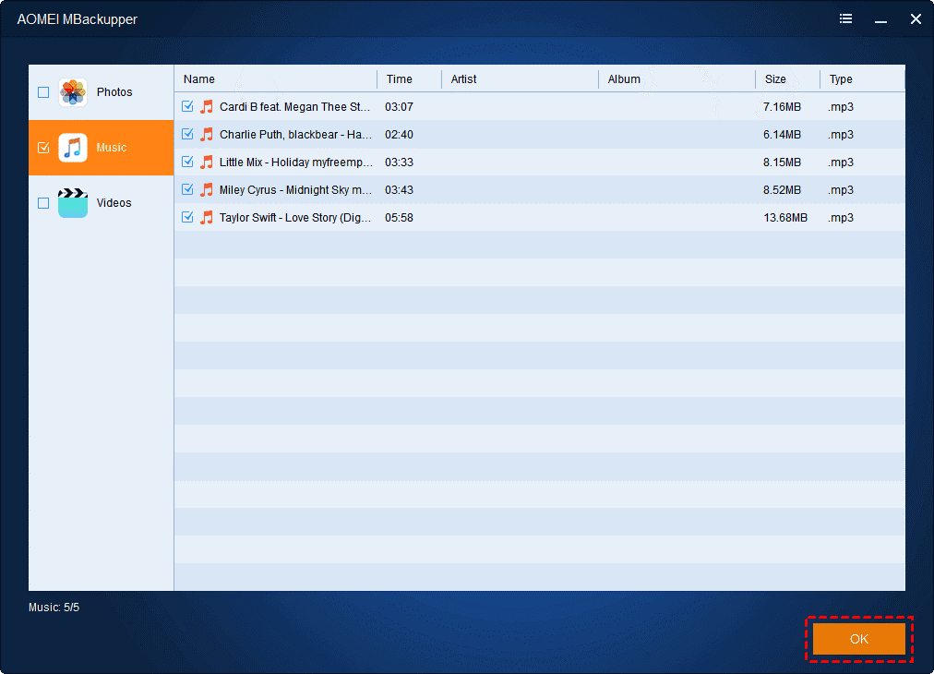The width and height of the screenshot is (934, 674).
Task: Click the file size 8.15MB
Action: tap(782, 162)
